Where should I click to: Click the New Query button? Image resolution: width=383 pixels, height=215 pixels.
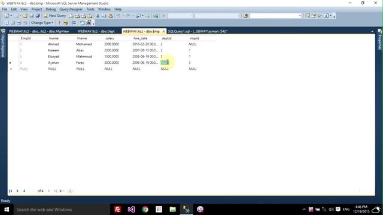coord(55,16)
